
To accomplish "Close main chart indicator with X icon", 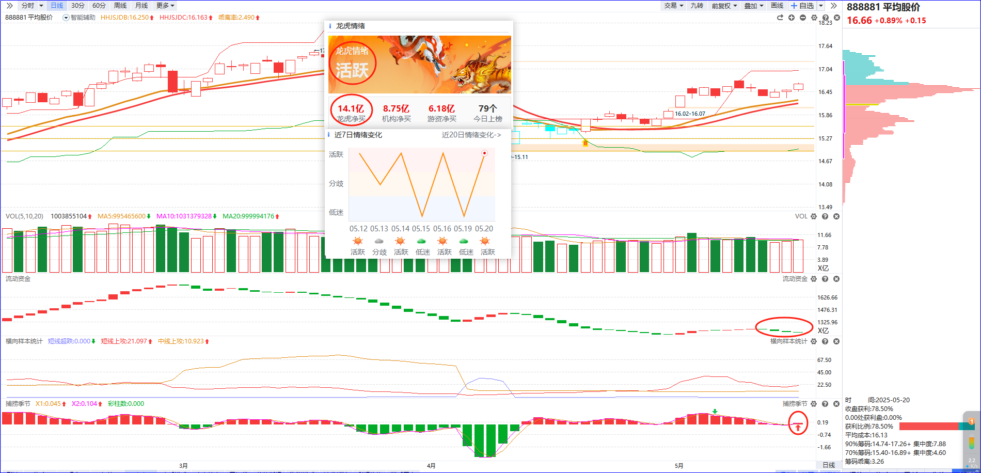I will (837, 18).
